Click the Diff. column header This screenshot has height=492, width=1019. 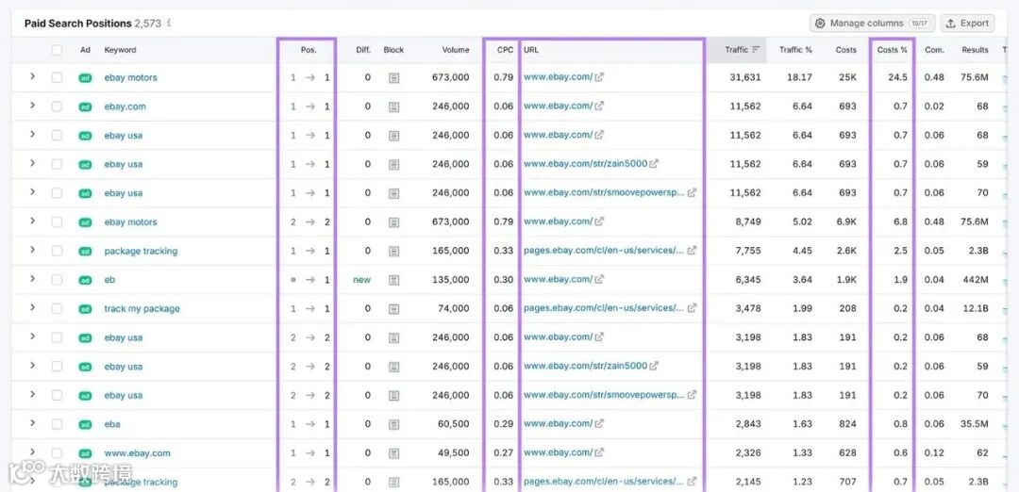(x=363, y=50)
